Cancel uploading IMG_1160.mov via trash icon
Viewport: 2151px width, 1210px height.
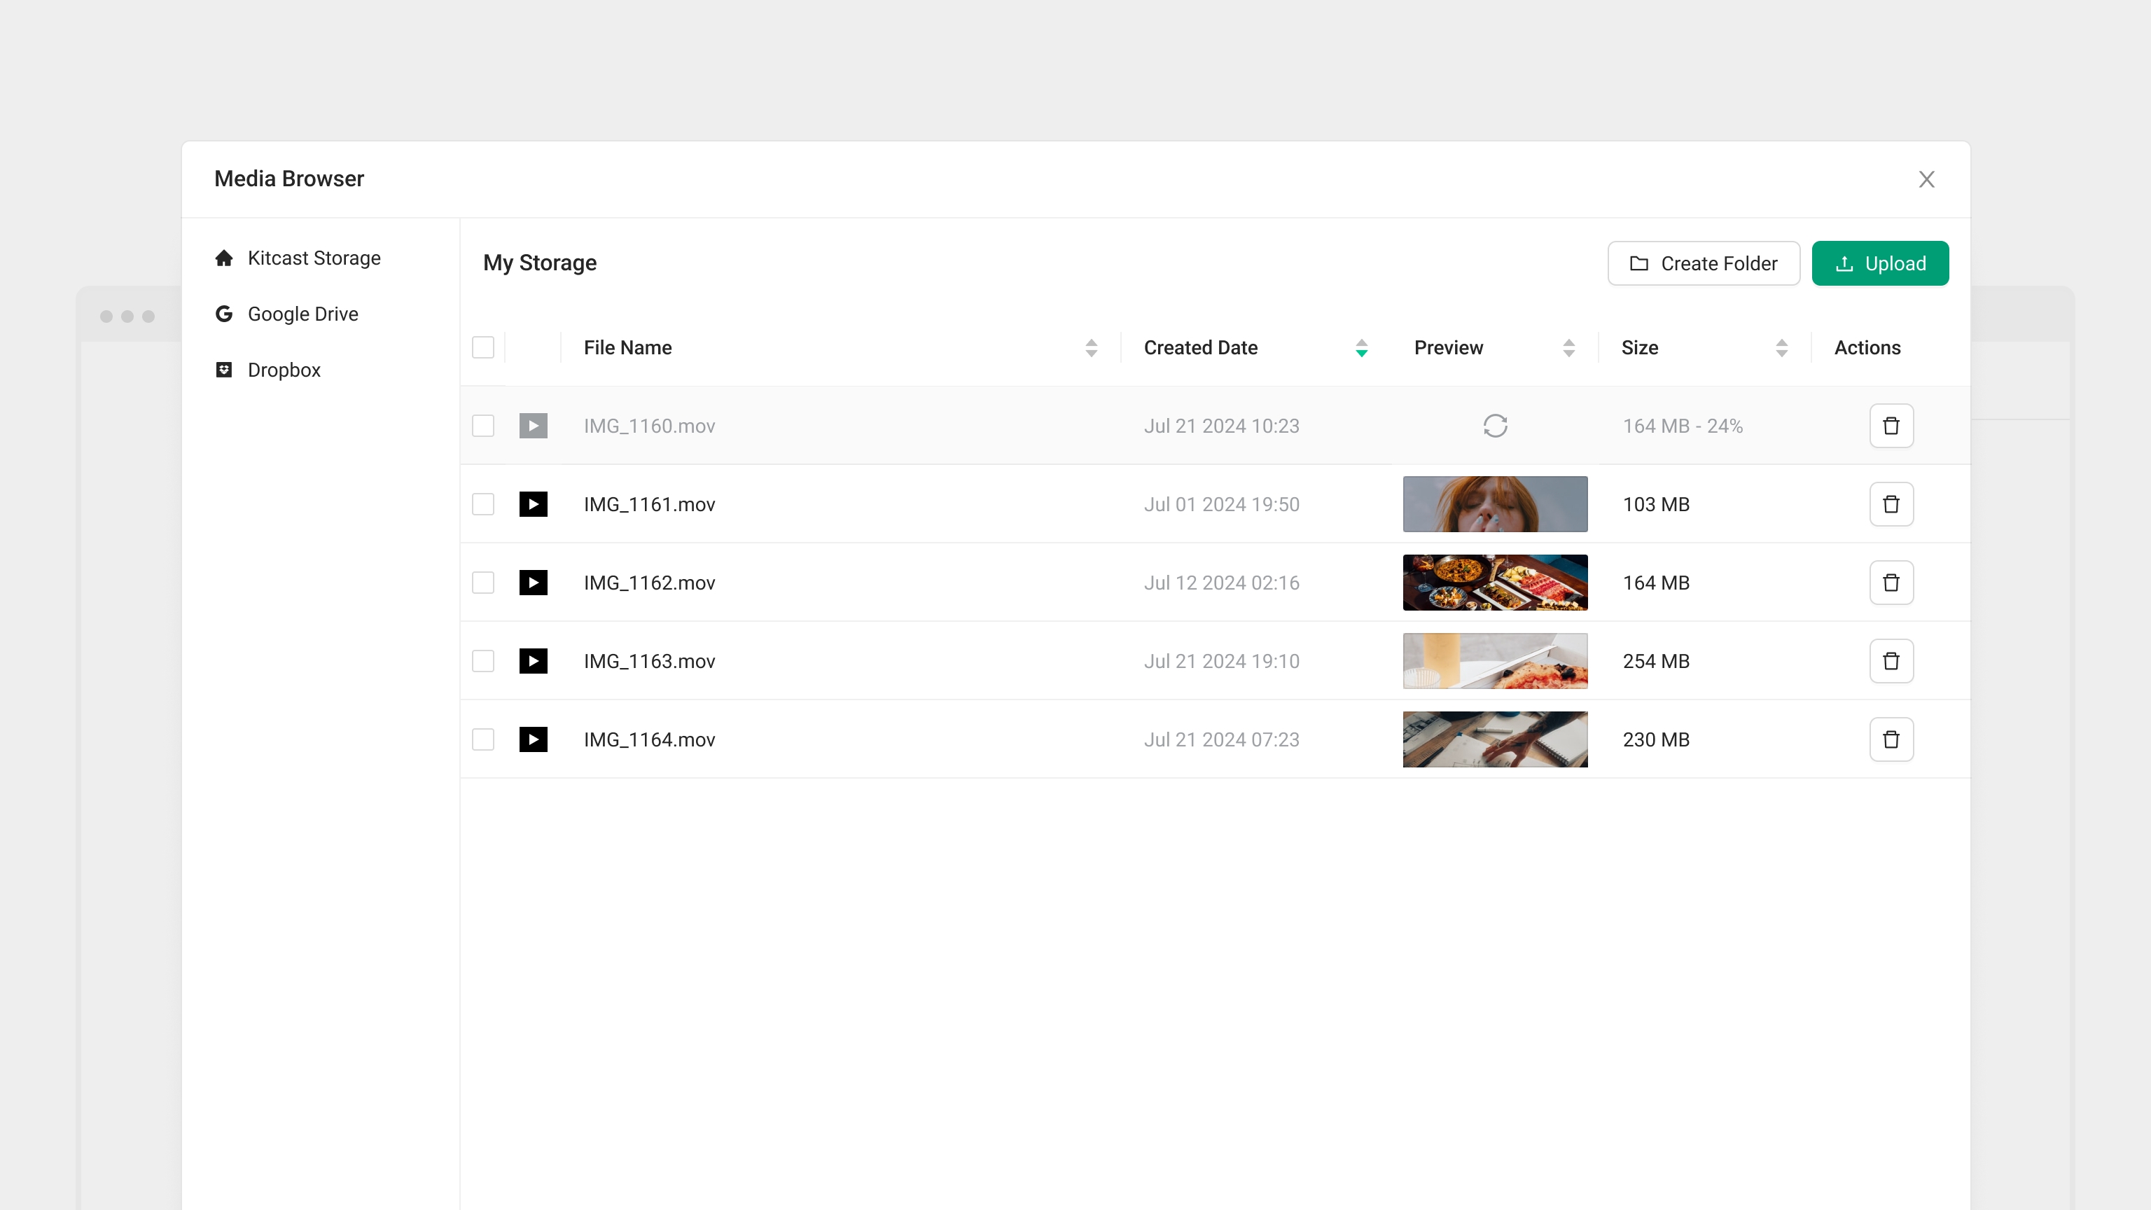click(1891, 425)
